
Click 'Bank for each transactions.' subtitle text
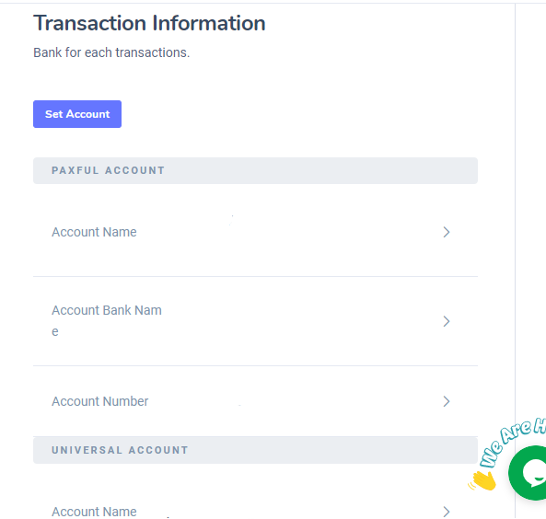coord(111,52)
